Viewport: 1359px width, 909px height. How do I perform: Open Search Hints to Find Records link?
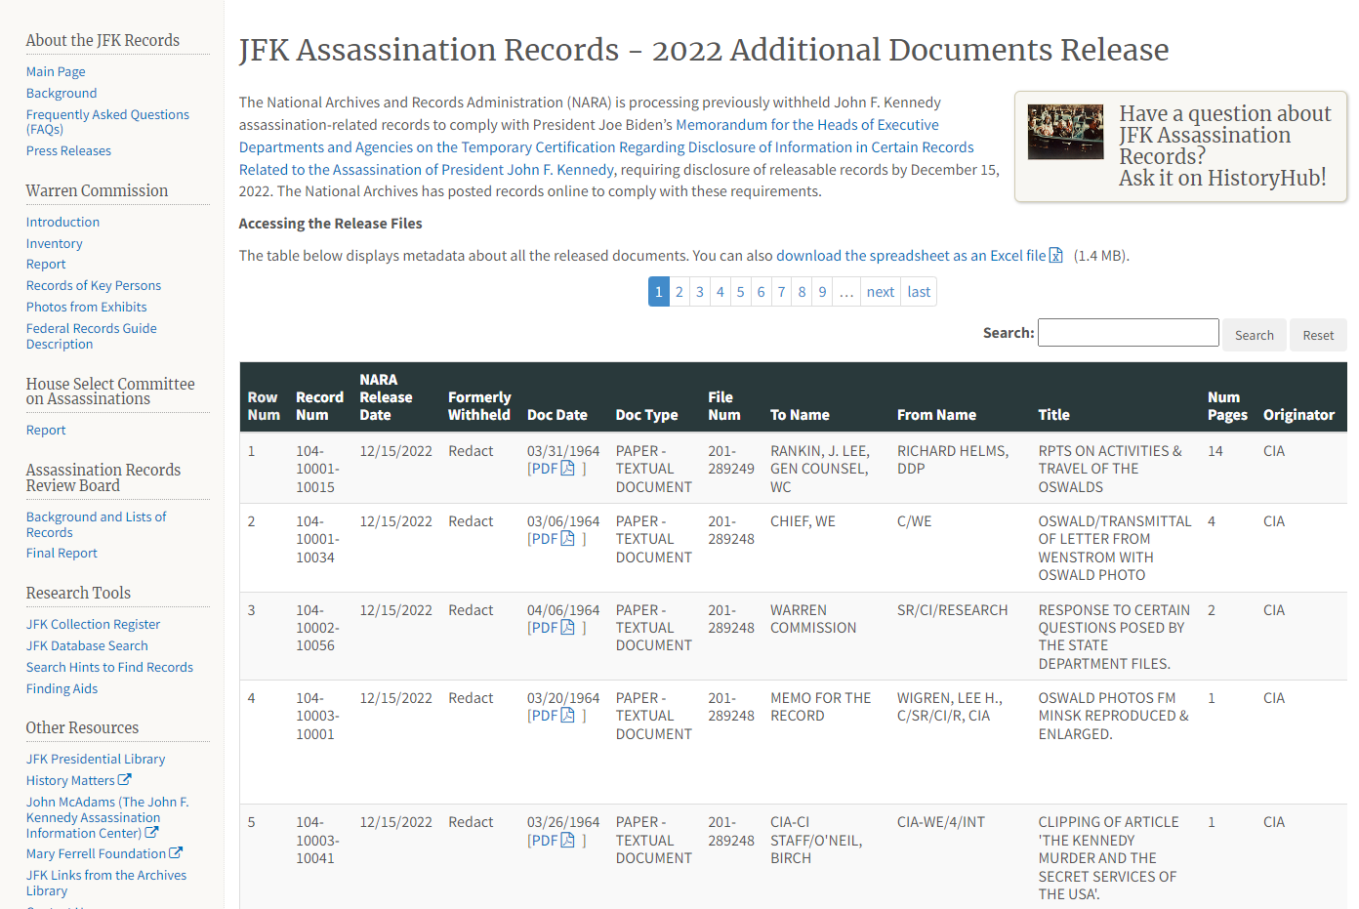point(109,667)
